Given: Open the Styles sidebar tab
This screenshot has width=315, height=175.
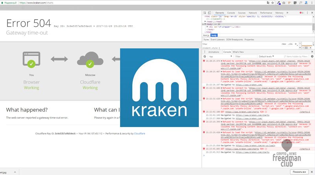Looking at the screenshot, I should pos(206,40).
